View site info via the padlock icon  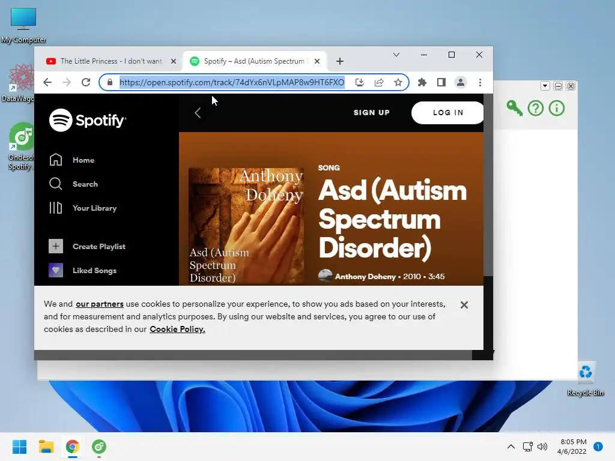pos(110,82)
